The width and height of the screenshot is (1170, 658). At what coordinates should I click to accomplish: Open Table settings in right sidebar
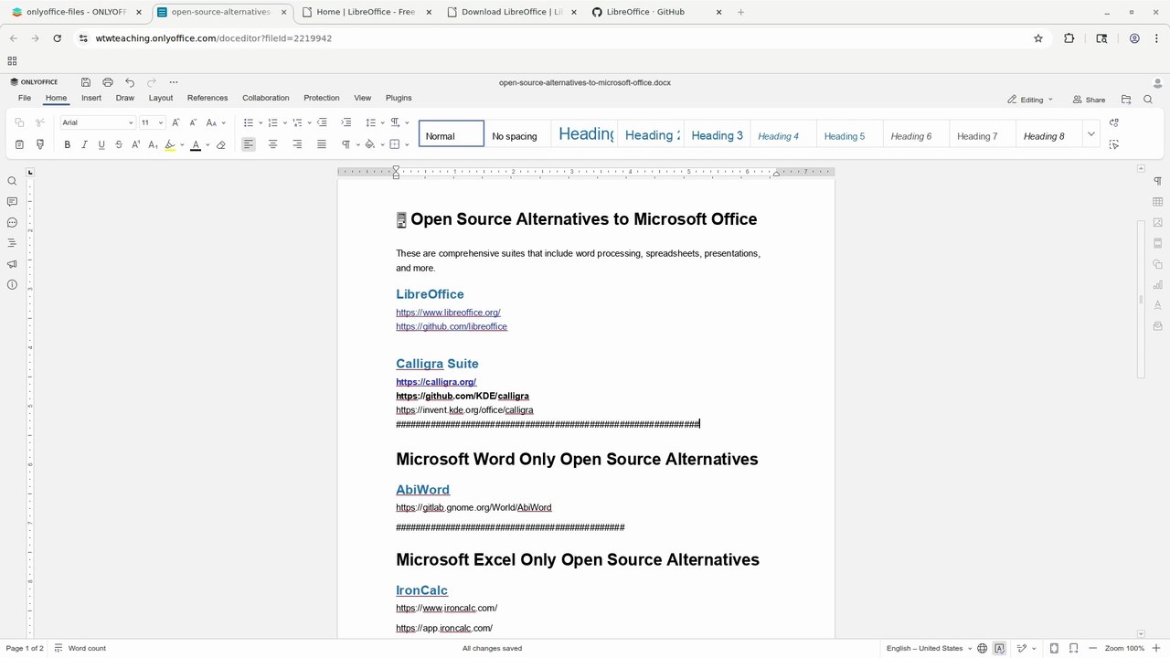coord(1157,202)
